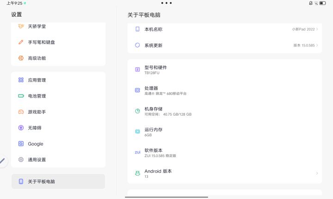Select 高级功能 menu entry
The height and width of the screenshot is (199, 333).
58,58
